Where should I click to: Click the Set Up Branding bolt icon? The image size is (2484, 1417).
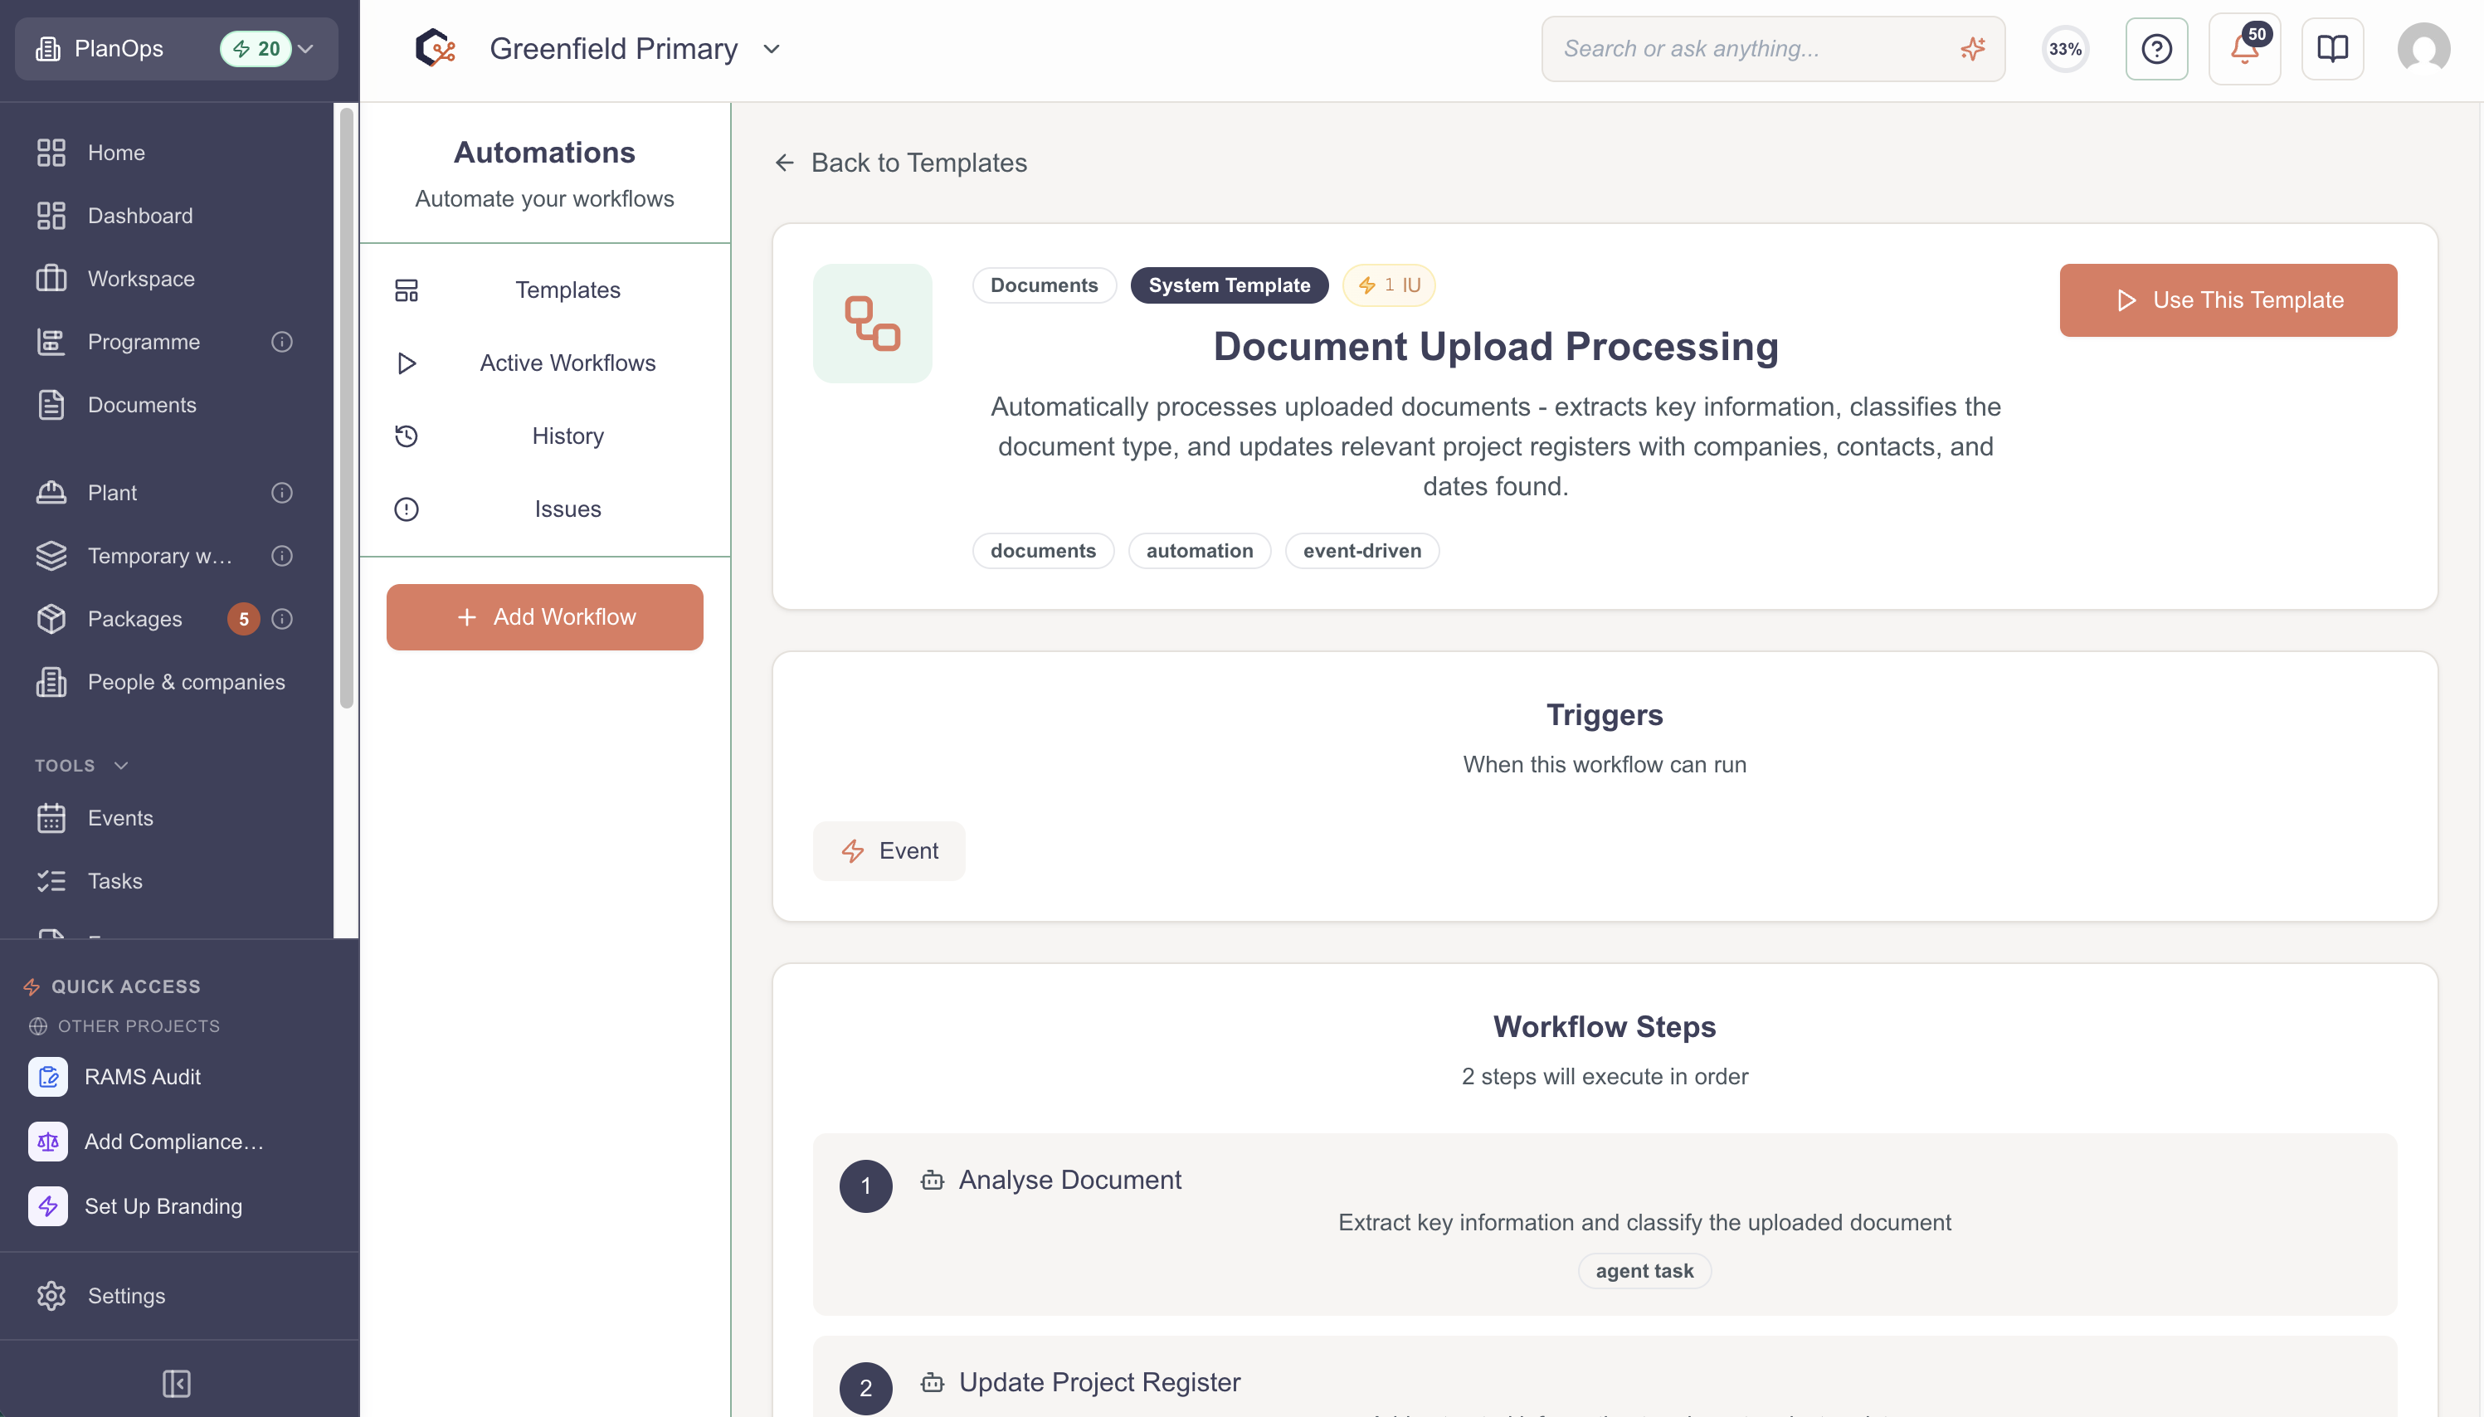click(47, 1205)
